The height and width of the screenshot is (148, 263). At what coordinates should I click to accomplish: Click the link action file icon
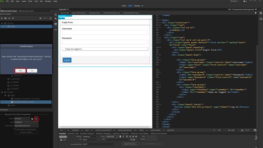coord(36,119)
